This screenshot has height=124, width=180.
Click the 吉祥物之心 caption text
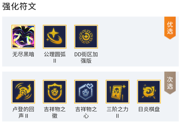click(x=86, y=113)
